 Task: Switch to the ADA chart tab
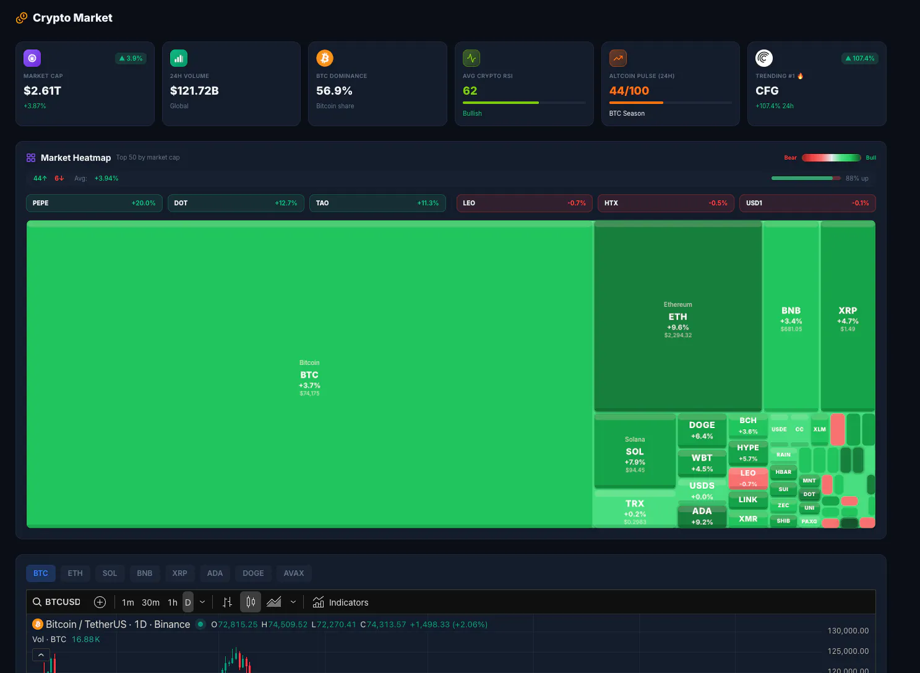pyautogui.click(x=215, y=573)
